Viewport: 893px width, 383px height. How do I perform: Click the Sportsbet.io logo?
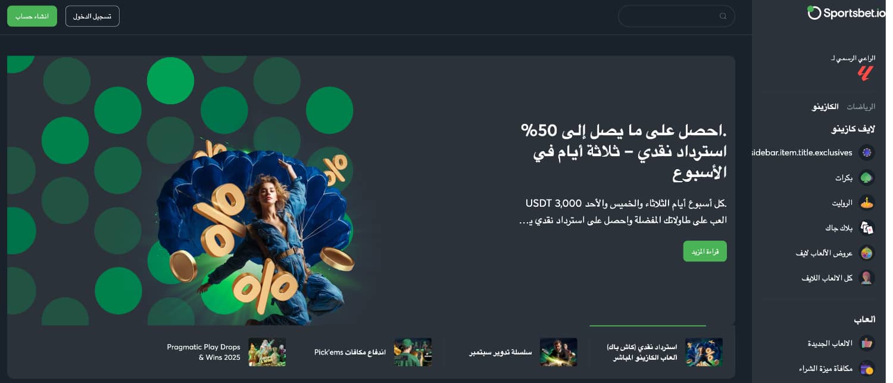tap(846, 13)
